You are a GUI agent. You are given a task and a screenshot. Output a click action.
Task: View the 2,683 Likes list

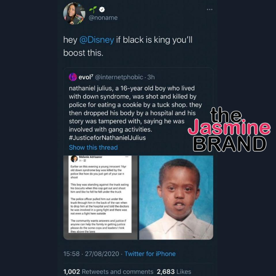click(174, 272)
